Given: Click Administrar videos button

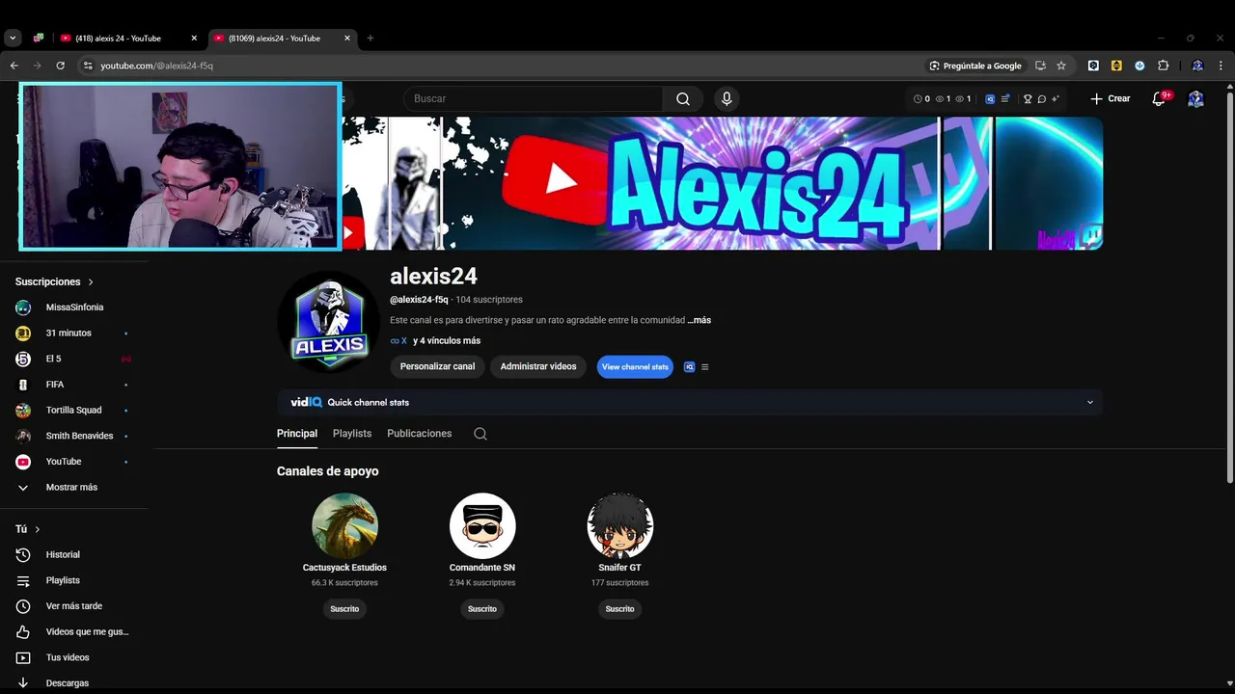Looking at the screenshot, I should click(x=538, y=367).
